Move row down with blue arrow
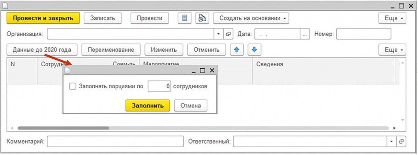The width and height of the screenshot is (418, 155). tap(254, 50)
